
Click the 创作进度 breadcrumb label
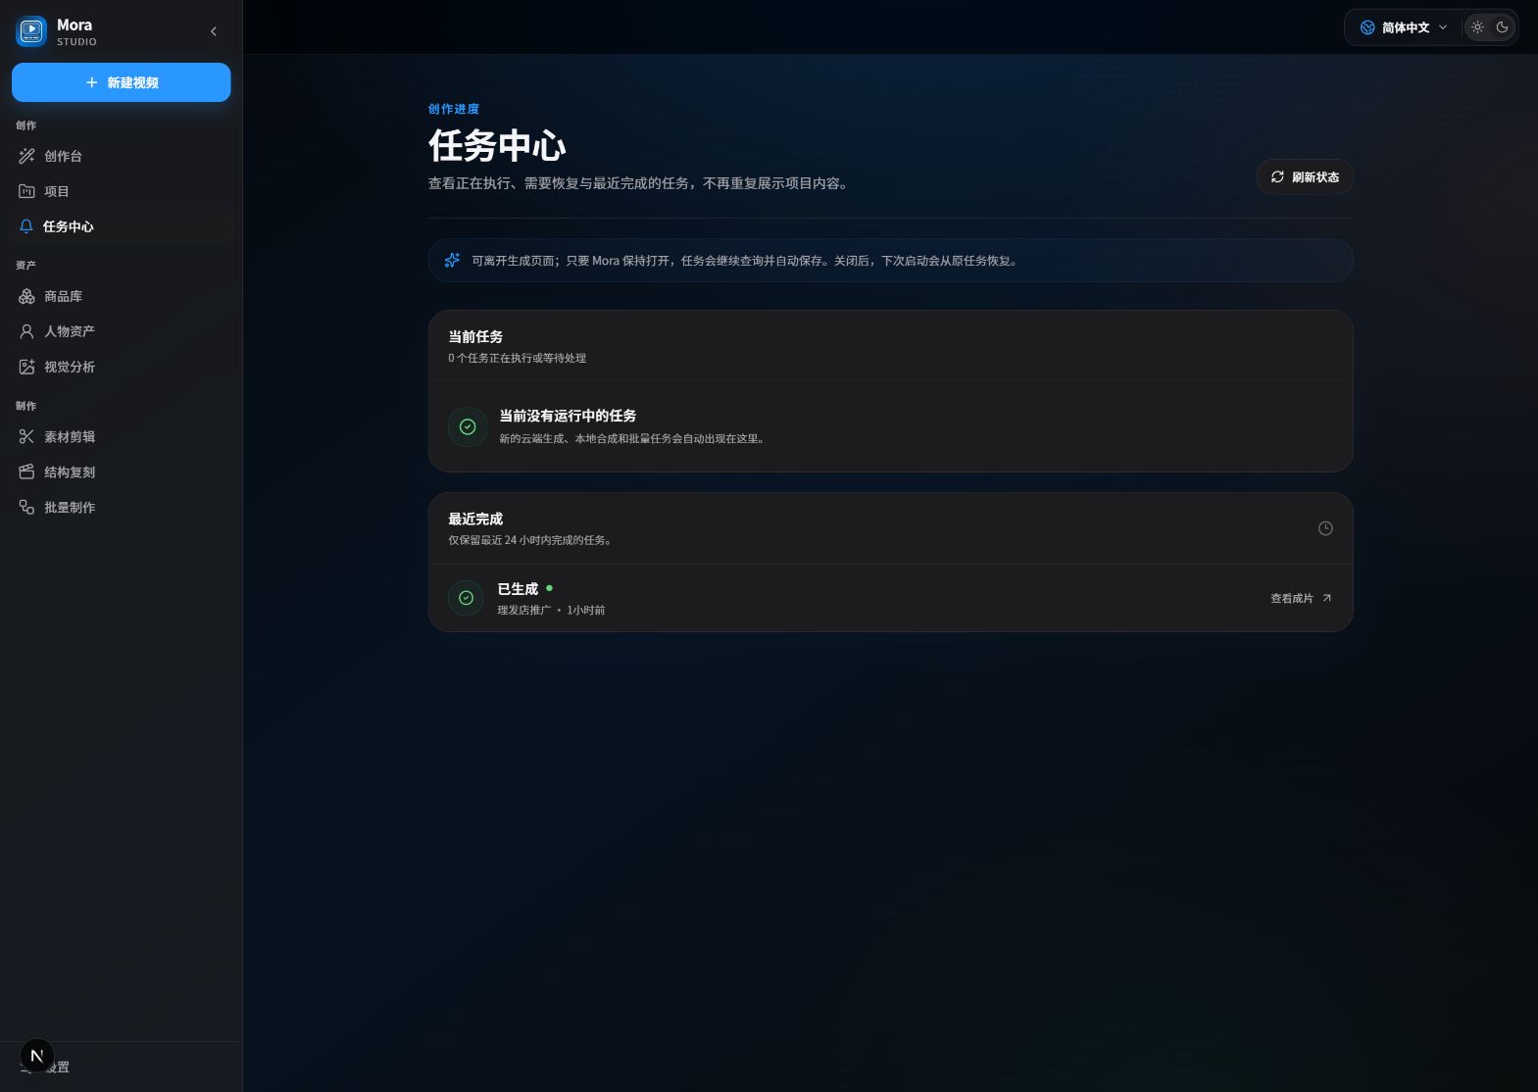454,109
